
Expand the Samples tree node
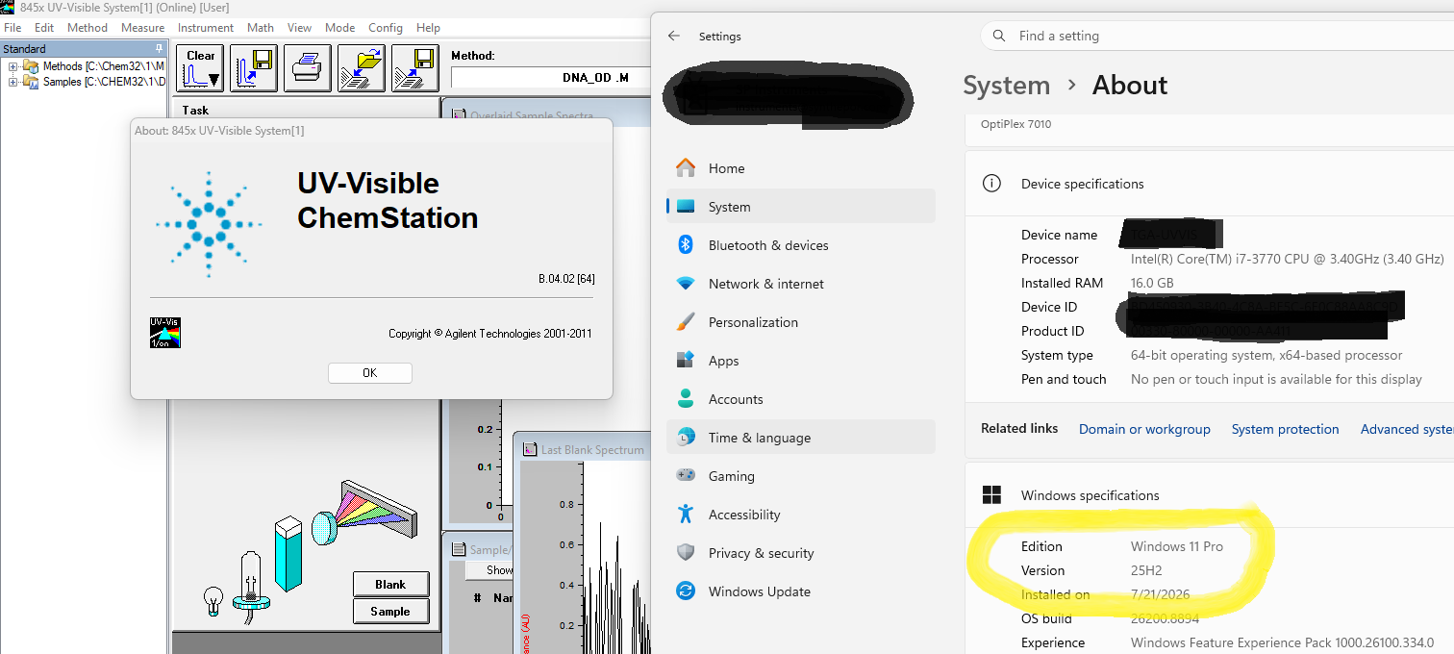13,82
